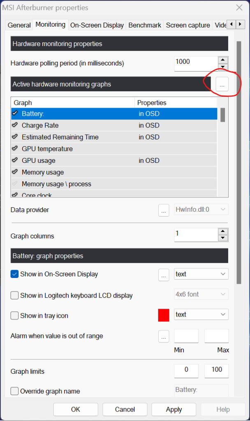Toggle the Charge Rate graph checkmark
The image size is (250, 421).
click(x=15, y=125)
